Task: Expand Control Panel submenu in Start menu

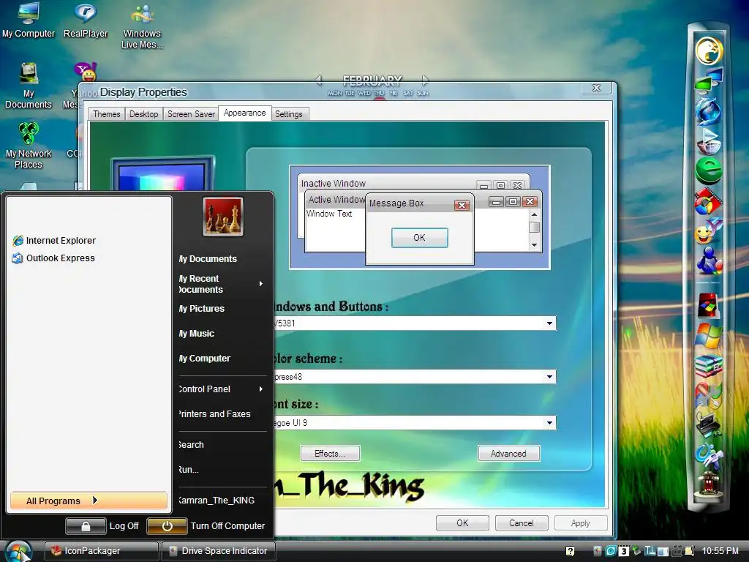Action: point(222,389)
